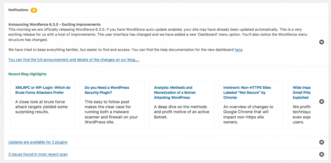Image resolution: width=331 pixels, height=163 pixels.
Task: Dismiss the Wordfence 6.3.0 announcement notification
Action: tap(321, 42)
